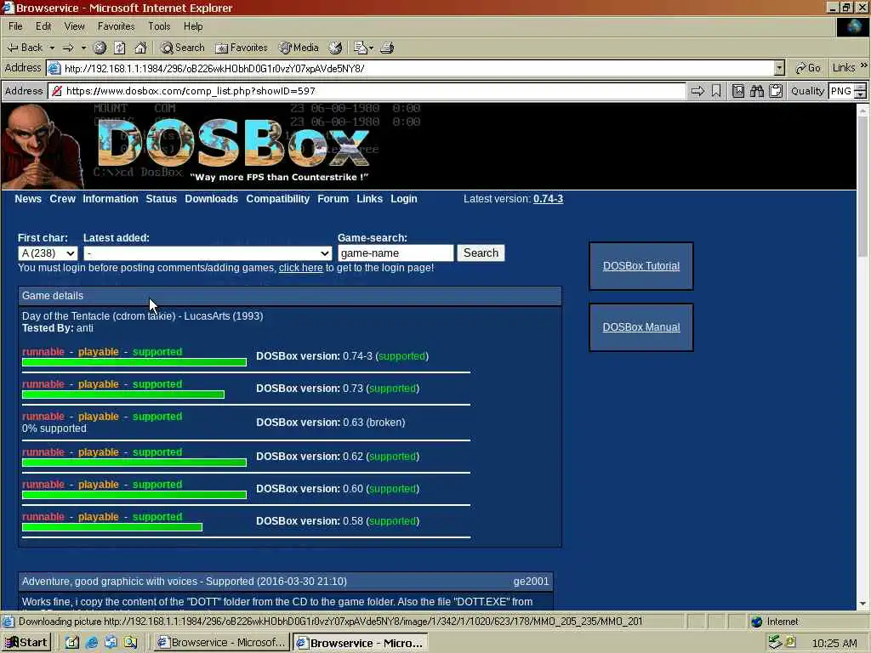The height and width of the screenshot is (653, 871).
Task: Open the Forward history dropdown arrow
Action: [x=83, y=48]
